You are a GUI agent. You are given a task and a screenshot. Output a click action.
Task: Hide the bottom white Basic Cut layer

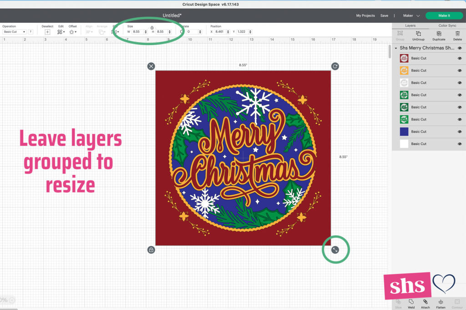point(460,144)
